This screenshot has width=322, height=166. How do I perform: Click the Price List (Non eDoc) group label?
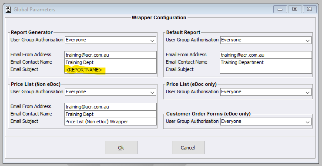click(36, 84)
